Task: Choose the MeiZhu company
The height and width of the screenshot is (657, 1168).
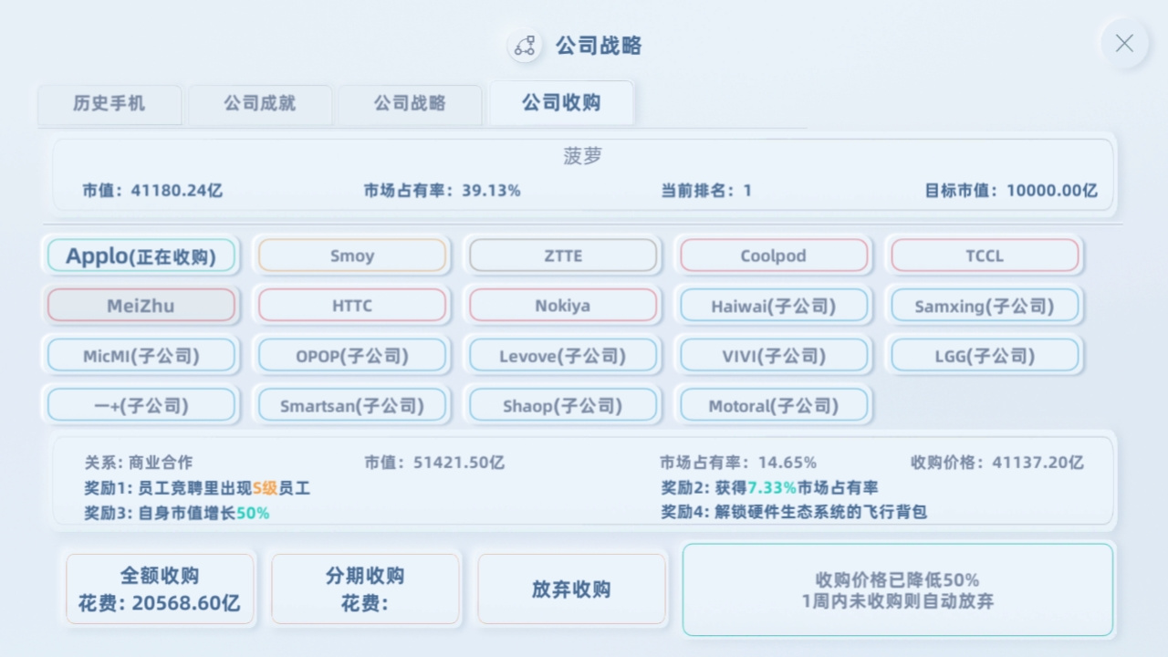Action: (x=141, y=306)
